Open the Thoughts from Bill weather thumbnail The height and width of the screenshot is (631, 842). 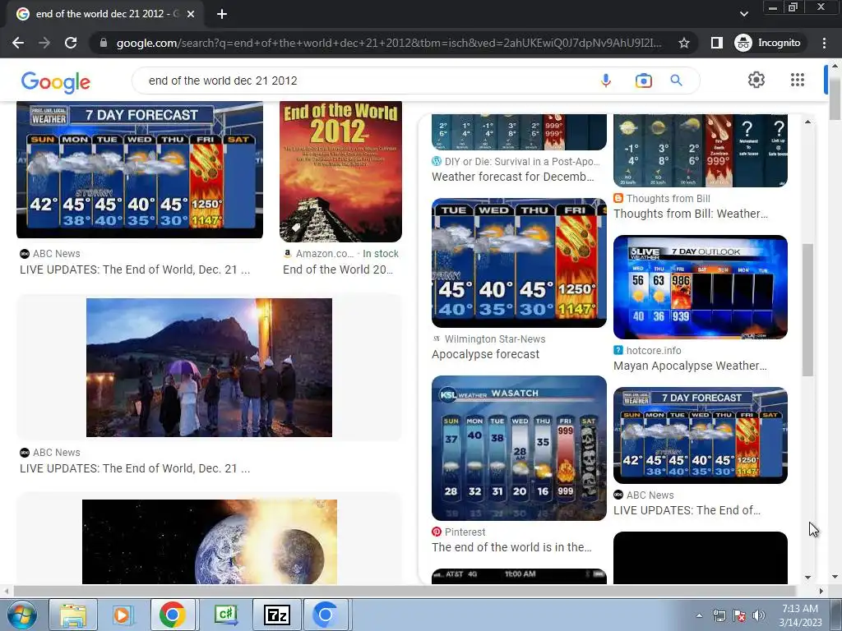(x=701, y=151)
